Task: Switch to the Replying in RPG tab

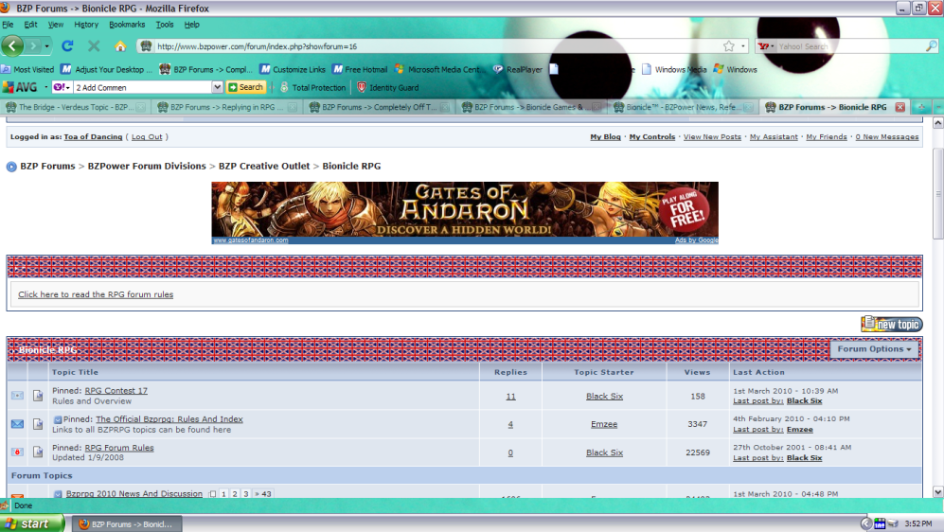Action: [x=226, y=107]
